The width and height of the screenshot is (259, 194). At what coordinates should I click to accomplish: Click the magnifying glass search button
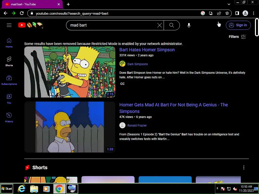pos(172,25)
